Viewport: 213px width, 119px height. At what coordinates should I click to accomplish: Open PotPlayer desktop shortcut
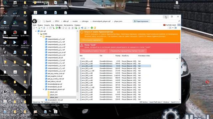[15, 44]
